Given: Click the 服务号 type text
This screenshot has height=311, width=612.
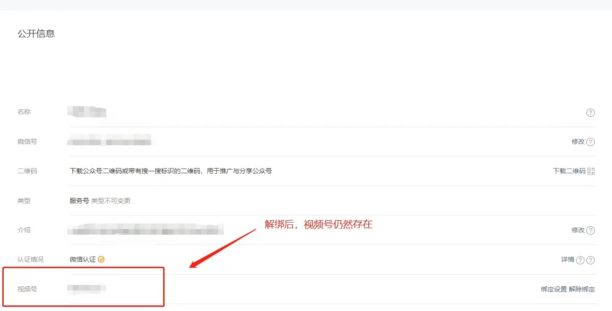Looking at the screenshot, I should tap(79, 201).
